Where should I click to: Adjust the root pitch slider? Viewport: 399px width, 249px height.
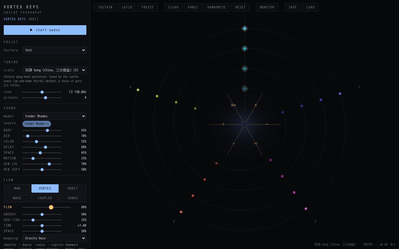(42, 92)
